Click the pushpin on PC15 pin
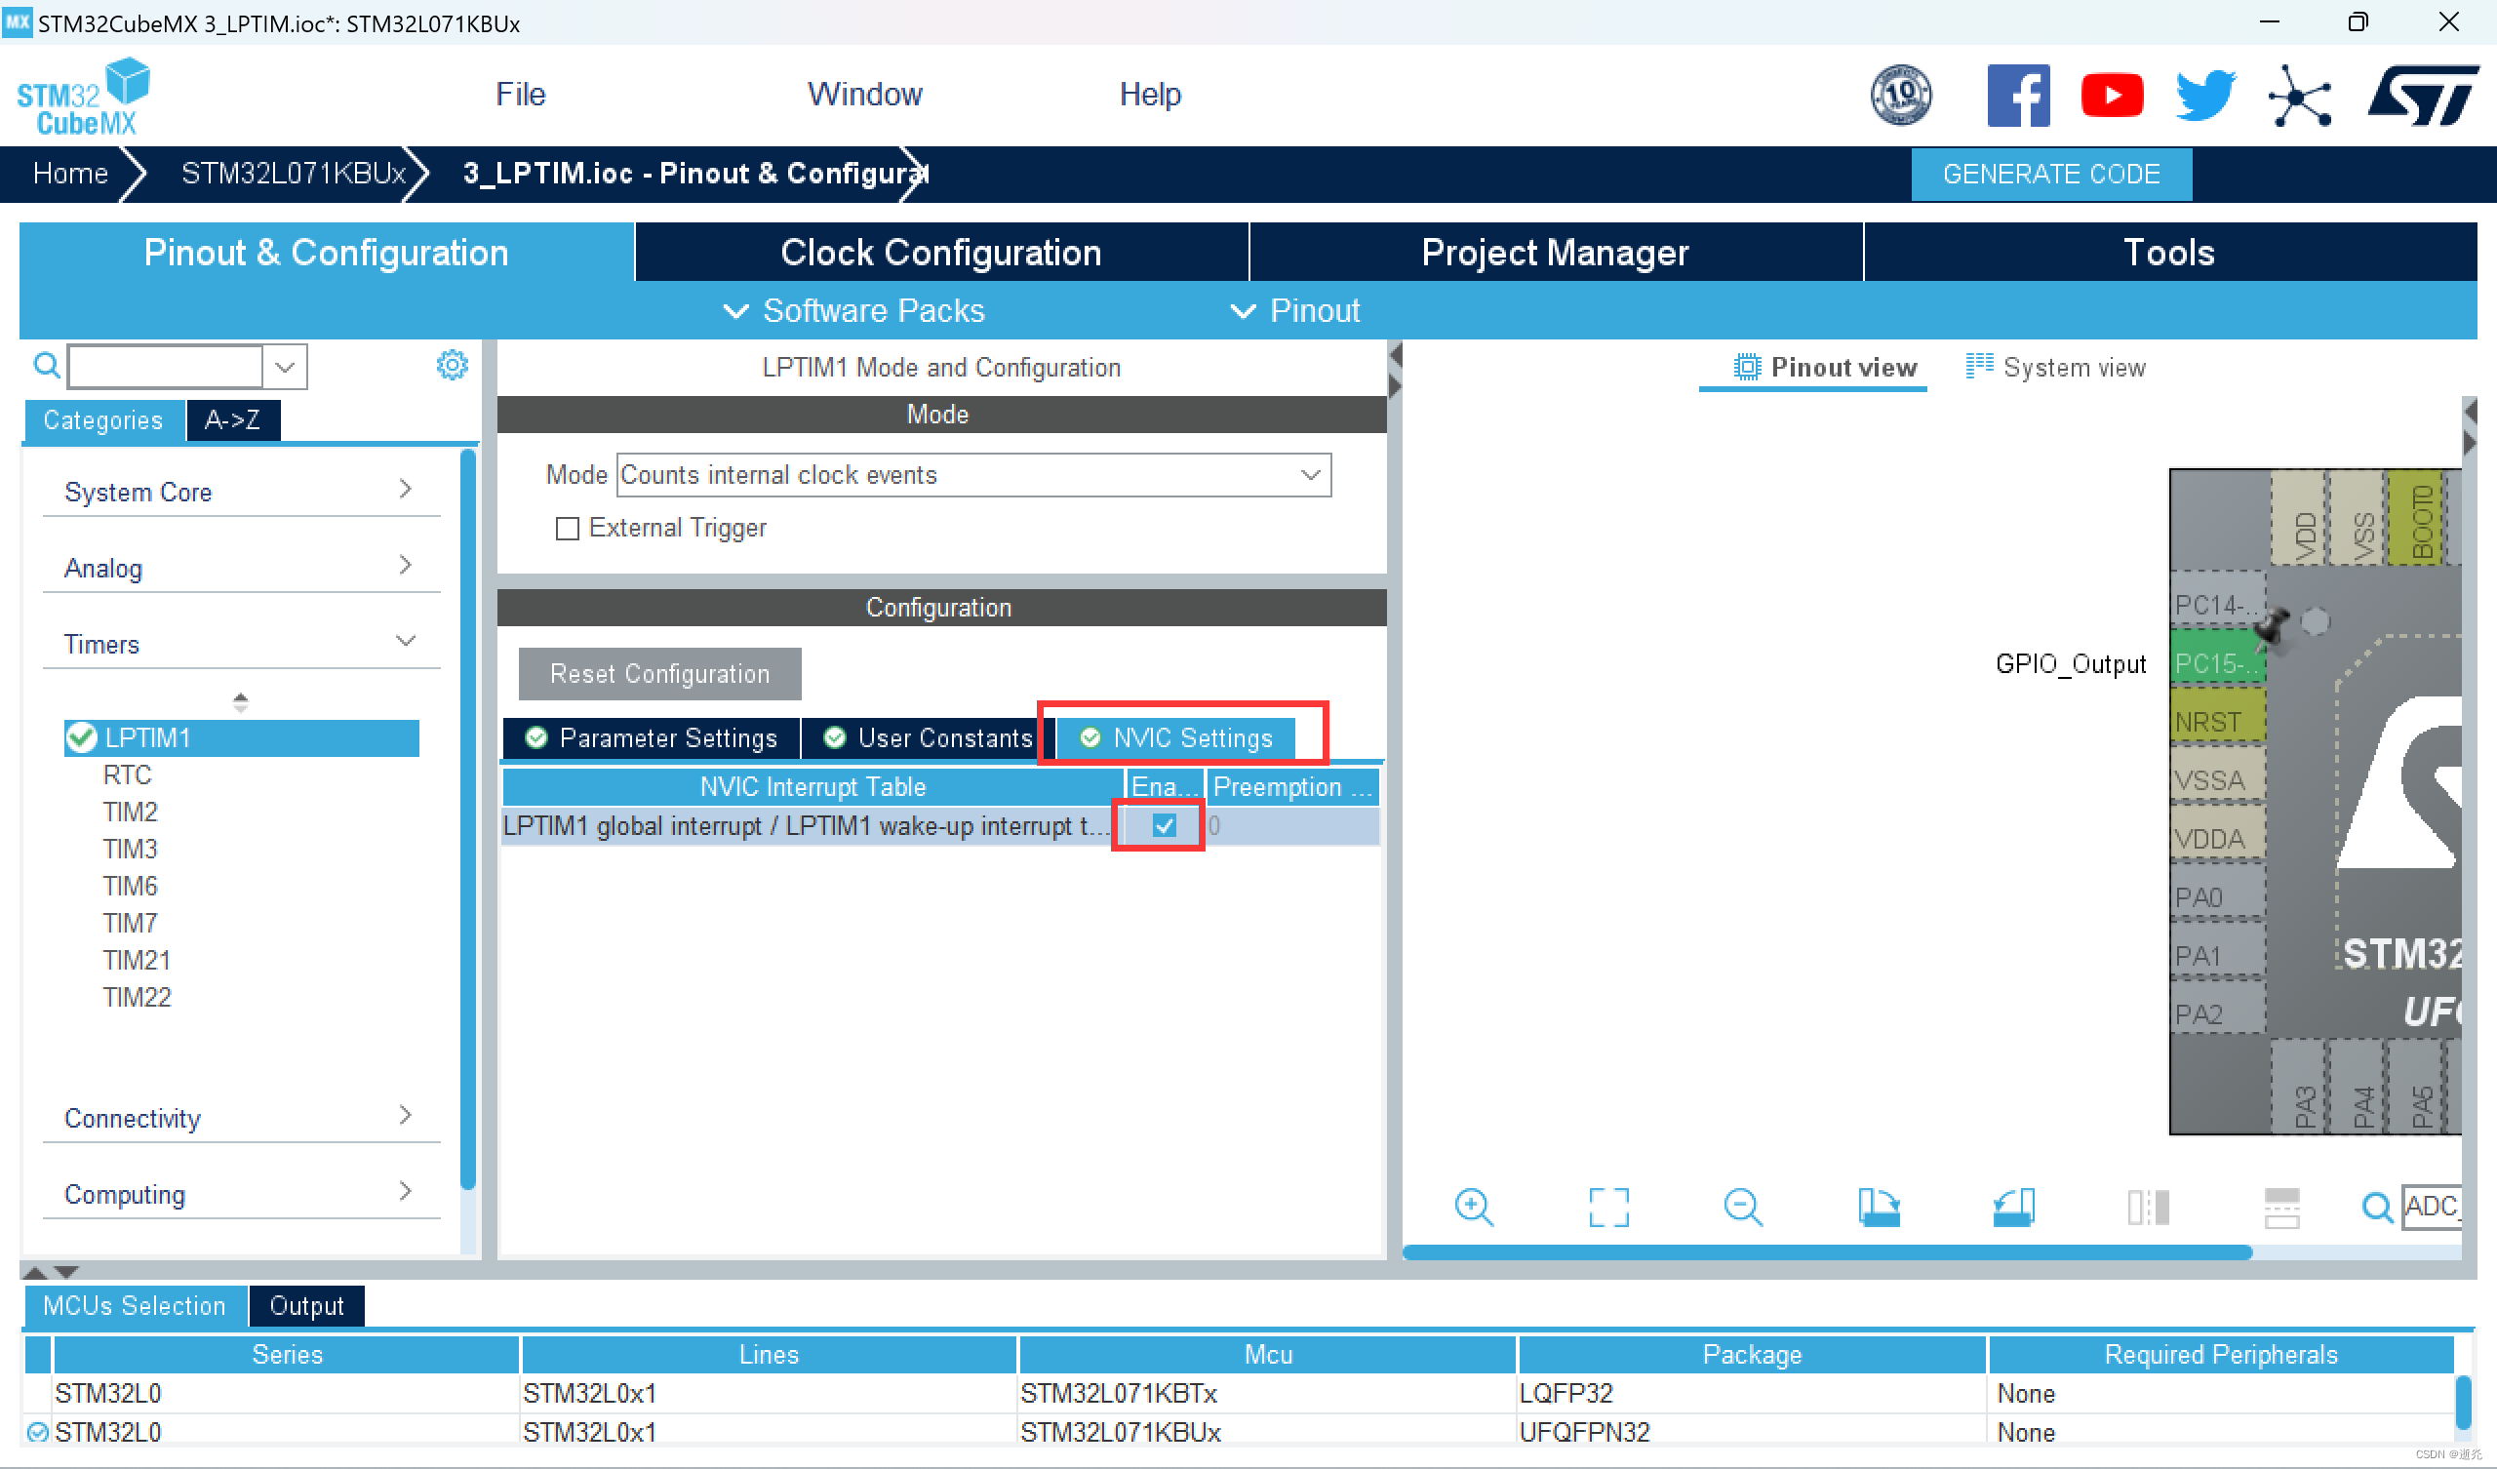Viewport: 2497px width, 1469px height. point(2272,627)
